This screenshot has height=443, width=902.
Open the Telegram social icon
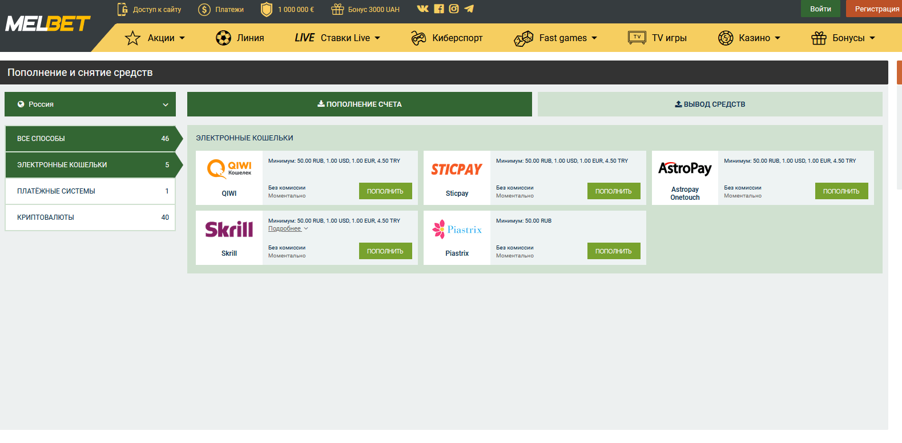tap(469, 9)
